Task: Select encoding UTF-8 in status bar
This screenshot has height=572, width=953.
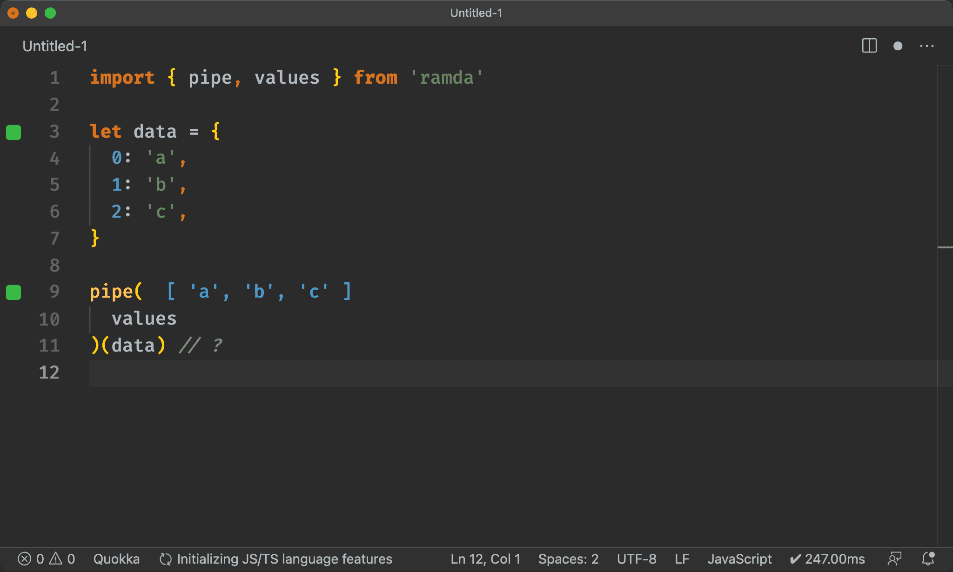Action: [637, 559]
